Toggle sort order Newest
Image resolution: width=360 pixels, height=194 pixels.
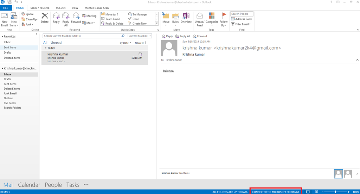pyautogui.click(x=141, y=43)
